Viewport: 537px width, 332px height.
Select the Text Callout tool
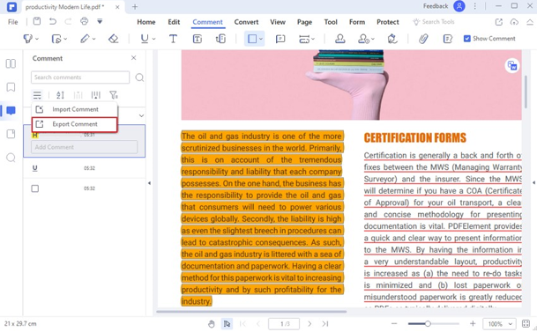(x=221, y=39)
